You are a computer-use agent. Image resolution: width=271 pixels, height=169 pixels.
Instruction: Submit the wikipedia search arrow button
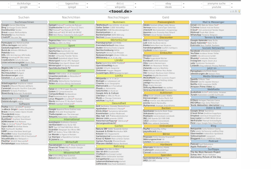135,7
